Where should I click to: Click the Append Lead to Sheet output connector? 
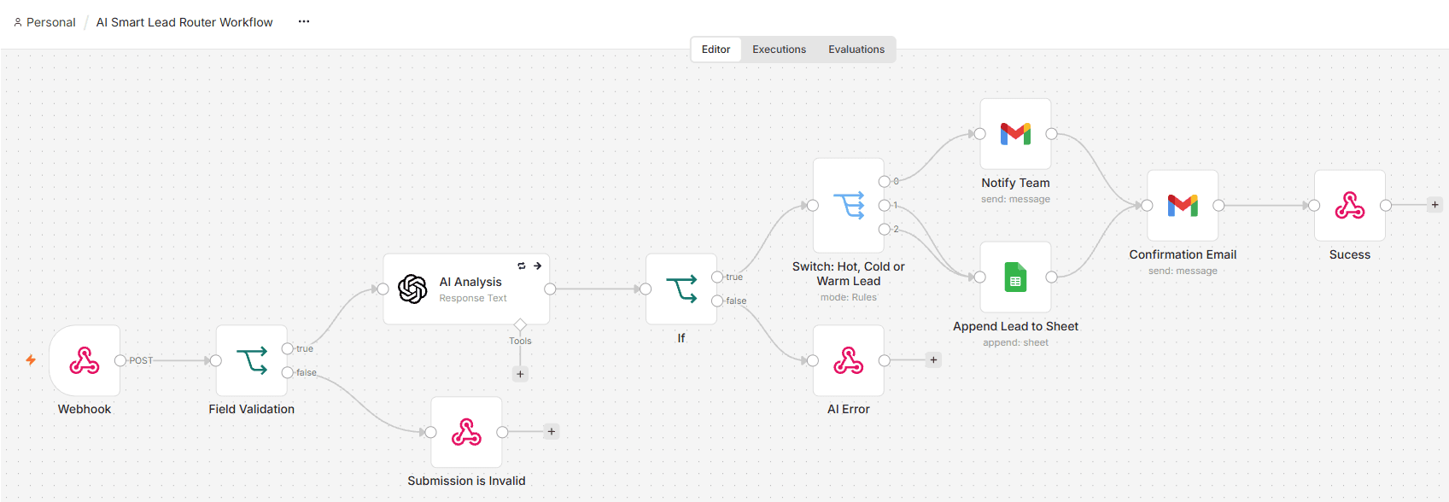point(1052,277)
